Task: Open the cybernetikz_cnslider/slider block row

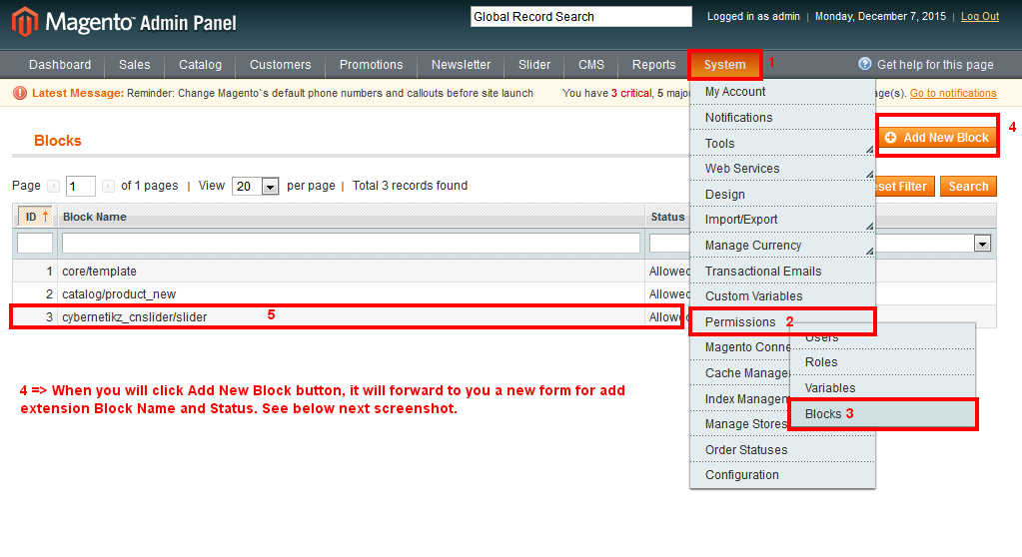Action: (351, 317)
